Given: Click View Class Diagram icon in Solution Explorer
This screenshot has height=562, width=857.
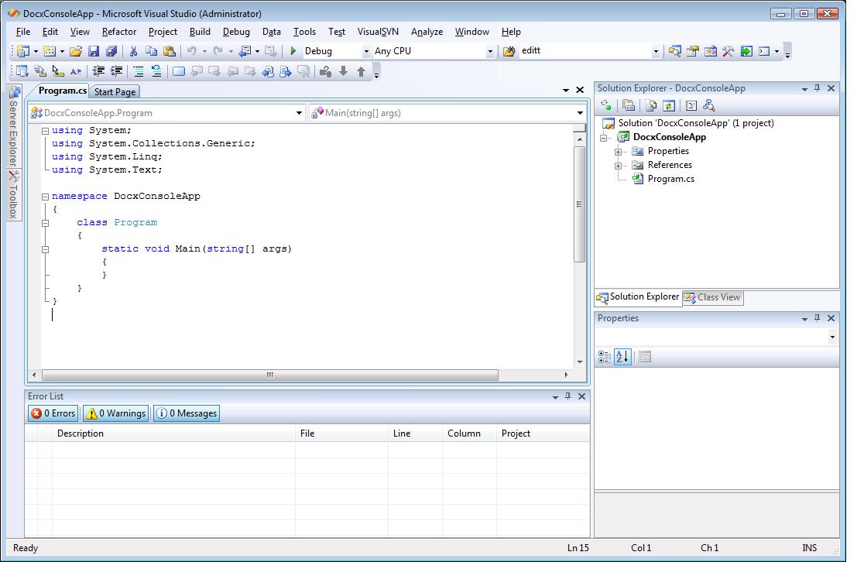Looking at the screenshot, I should pyautogui.click(x=709, y=105).
